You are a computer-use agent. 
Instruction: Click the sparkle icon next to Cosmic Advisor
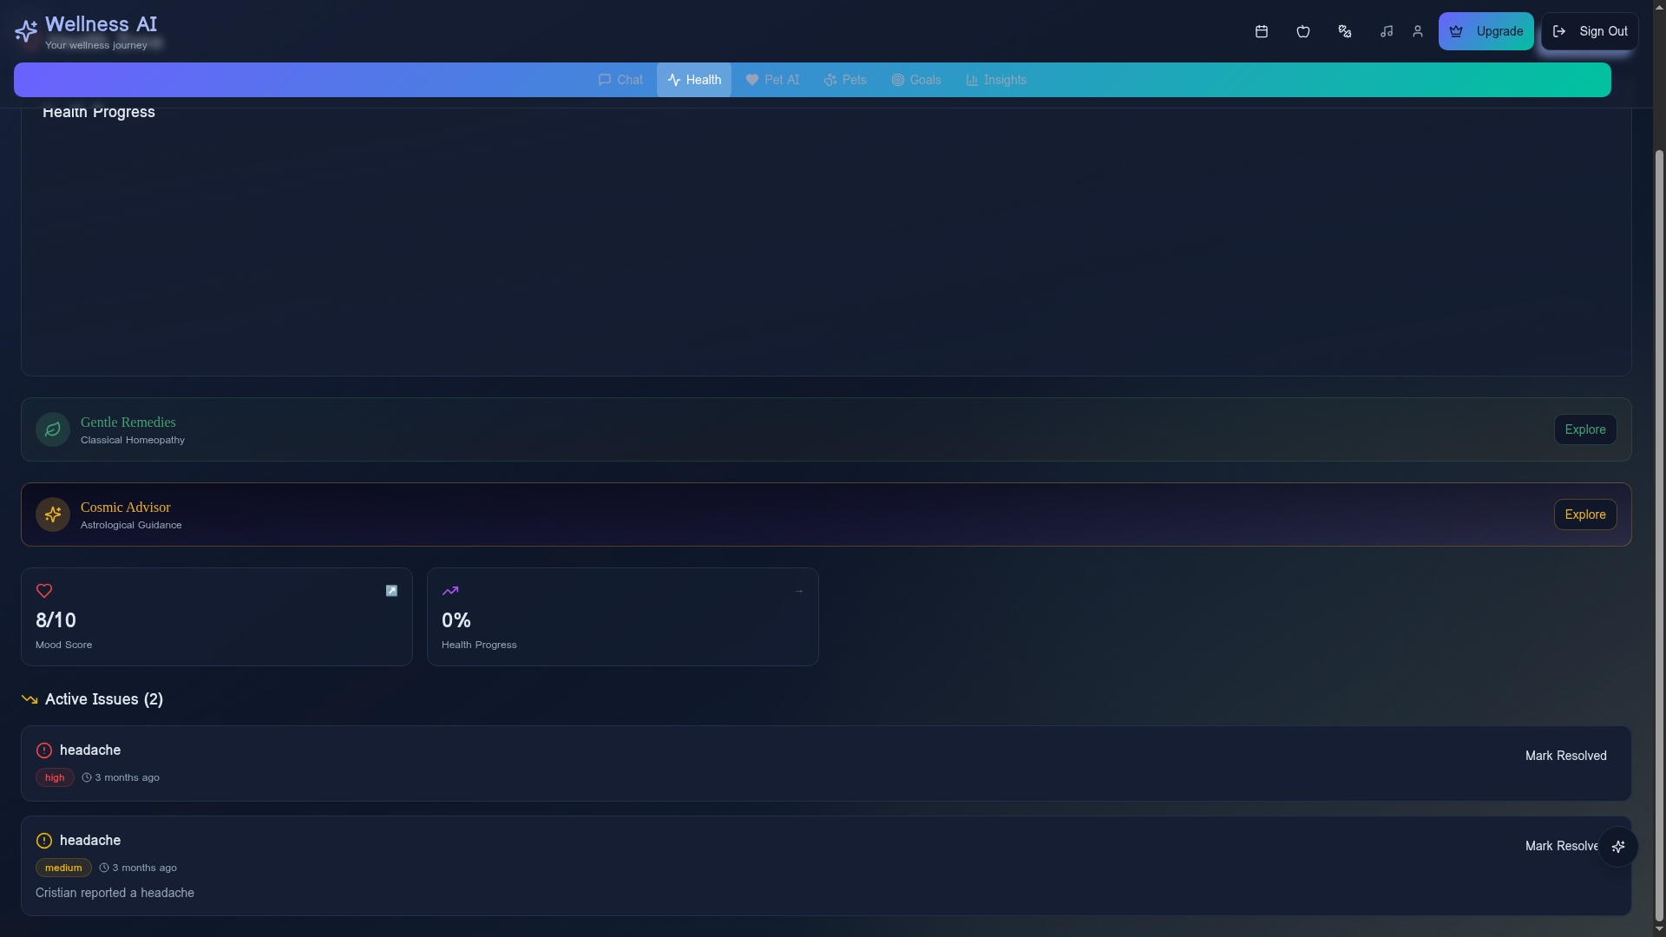[52, 514]
